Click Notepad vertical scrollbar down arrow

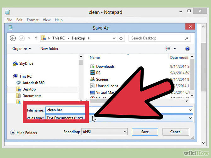click(203, 143)
